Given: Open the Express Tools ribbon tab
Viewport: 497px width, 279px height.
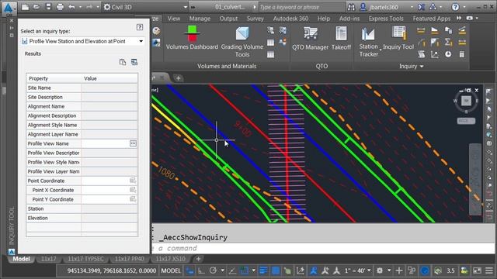Looking at the screenshot, I should click(x=386, y=19).
